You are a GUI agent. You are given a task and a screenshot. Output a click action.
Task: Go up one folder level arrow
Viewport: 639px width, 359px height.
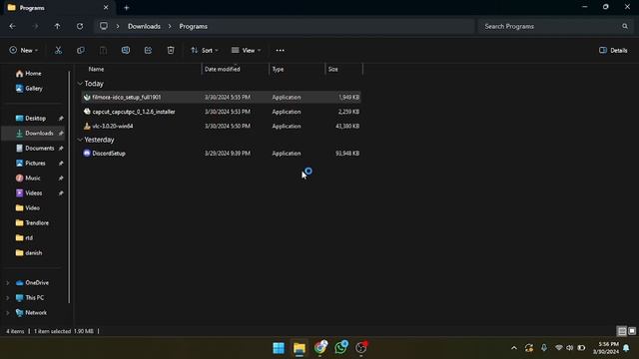(58, 26)
